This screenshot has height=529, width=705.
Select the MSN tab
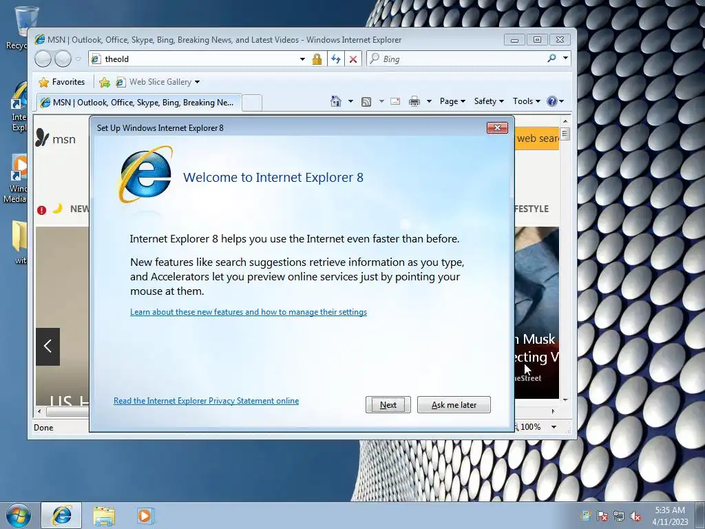[138, 103]
